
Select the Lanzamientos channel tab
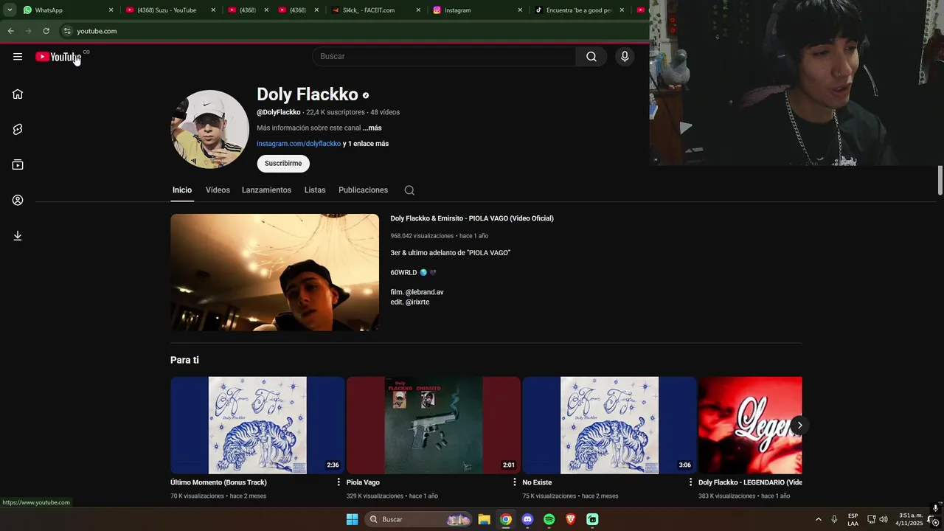coord(266,190)
